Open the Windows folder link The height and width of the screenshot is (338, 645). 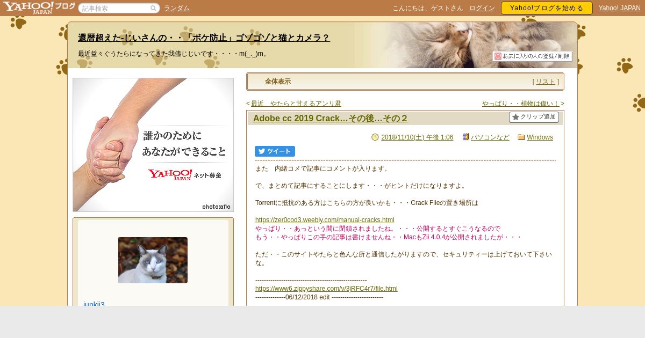[x=540, y=137]
